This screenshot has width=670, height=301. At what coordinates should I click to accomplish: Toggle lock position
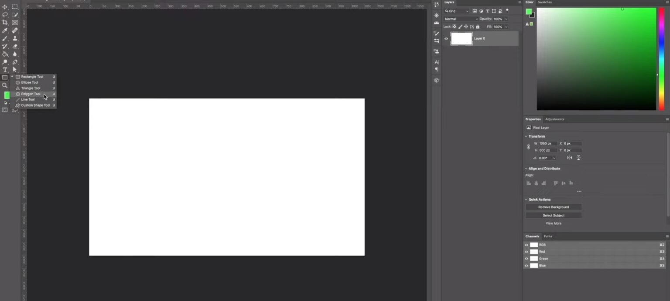click(x=466, y=27)
